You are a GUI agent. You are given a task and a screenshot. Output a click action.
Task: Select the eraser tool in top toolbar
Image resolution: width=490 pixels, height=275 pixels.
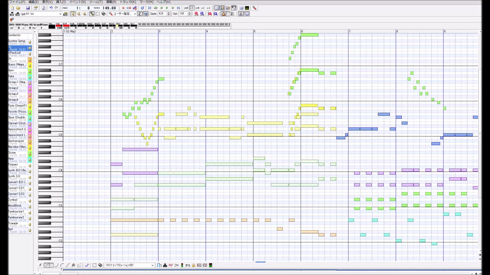pos(104,14)
